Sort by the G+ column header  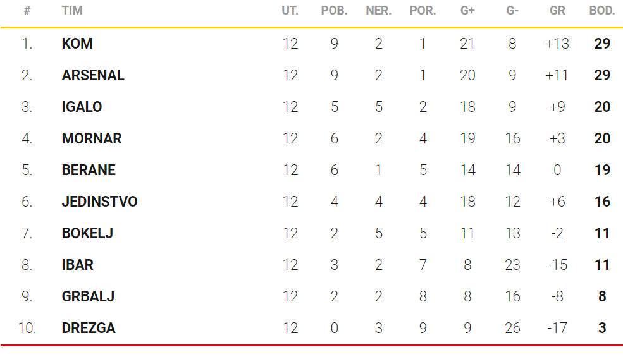click(467, 11)
